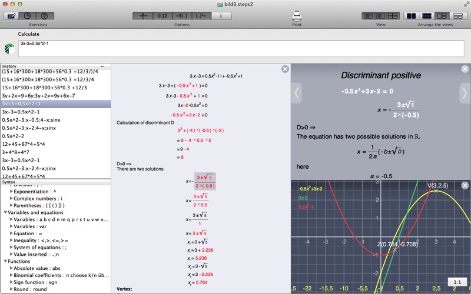Select the highlighted history entry 3x-3=0,5x^2-1
The image size is (471, 294).
click(55, 104)
